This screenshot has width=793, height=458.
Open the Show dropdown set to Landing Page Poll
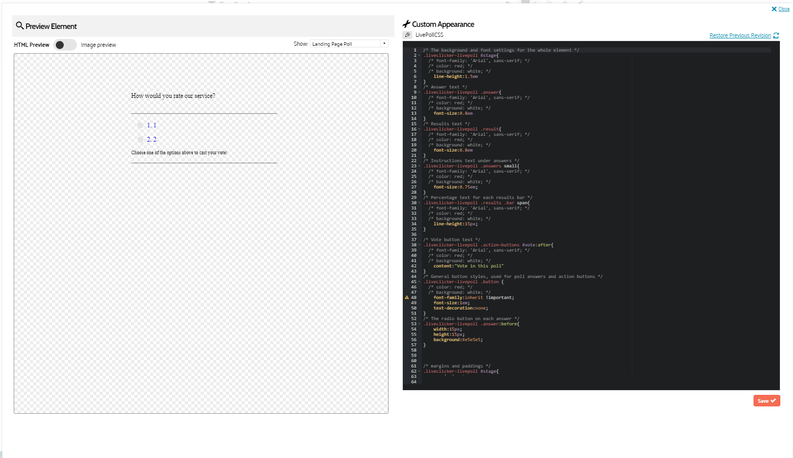coord(349,44)
